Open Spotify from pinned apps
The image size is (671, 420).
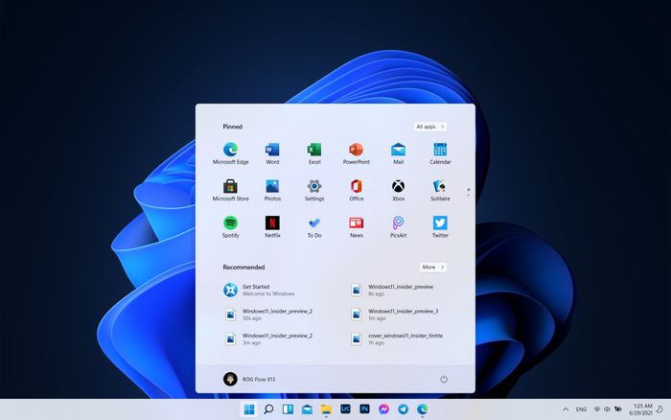(230, 227)
